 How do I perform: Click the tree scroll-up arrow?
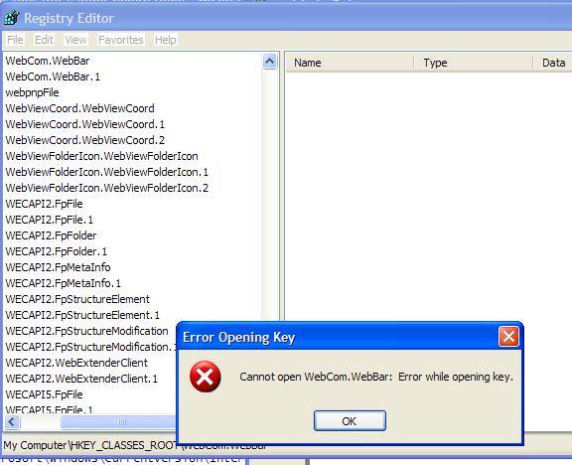point(269,62)
